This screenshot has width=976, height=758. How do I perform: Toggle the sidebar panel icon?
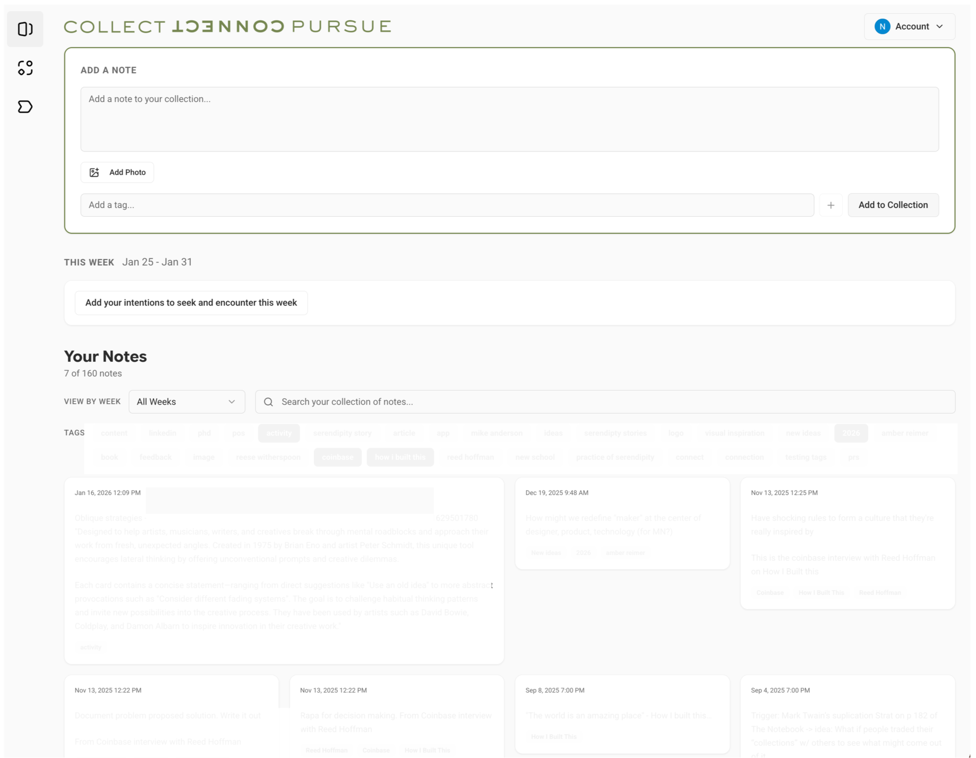(25, 29)
